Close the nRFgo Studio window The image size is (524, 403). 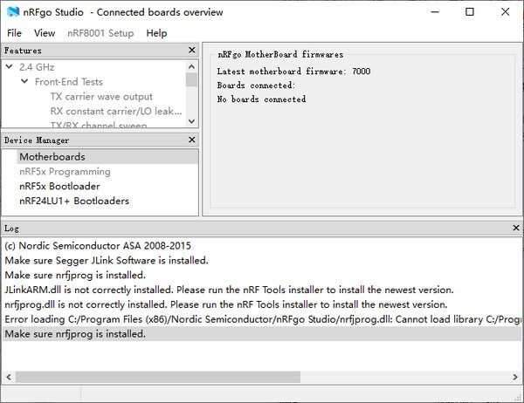pos(506,12)
